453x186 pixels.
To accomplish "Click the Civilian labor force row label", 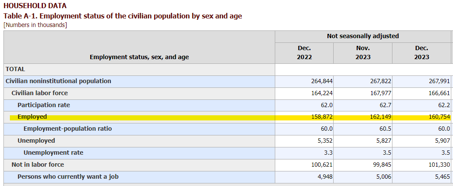I will pyautogui.click(x=40, y=93).
